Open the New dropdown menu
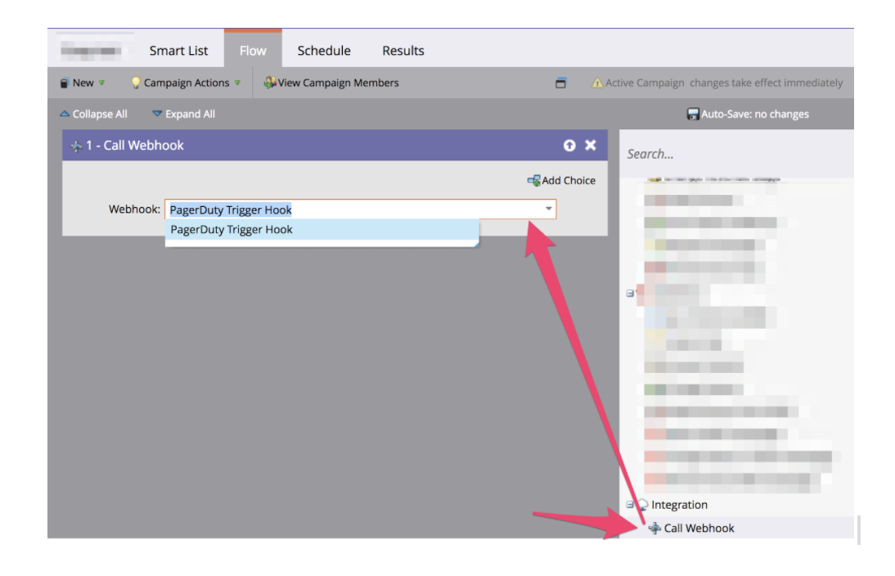895x576 pixels. [83, 83]
